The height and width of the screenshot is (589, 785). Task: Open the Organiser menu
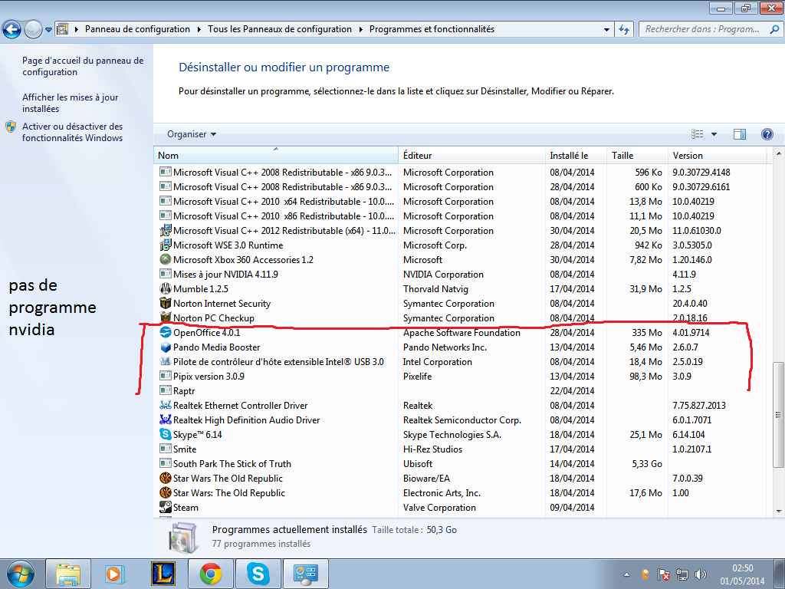click(191, 134)
